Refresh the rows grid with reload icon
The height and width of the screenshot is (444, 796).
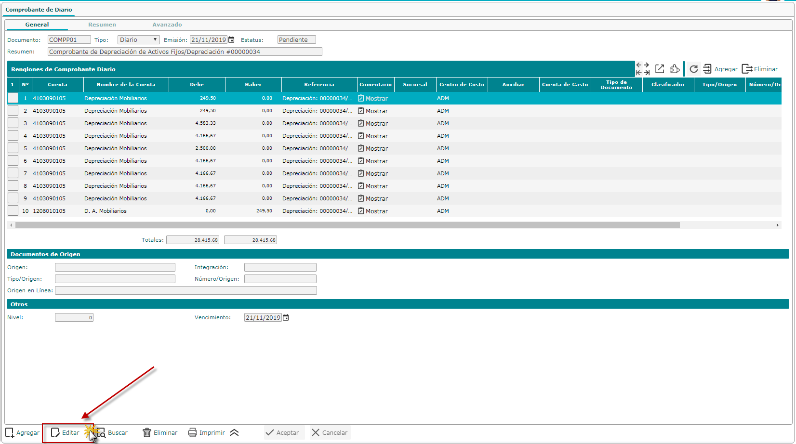[693, 69]
